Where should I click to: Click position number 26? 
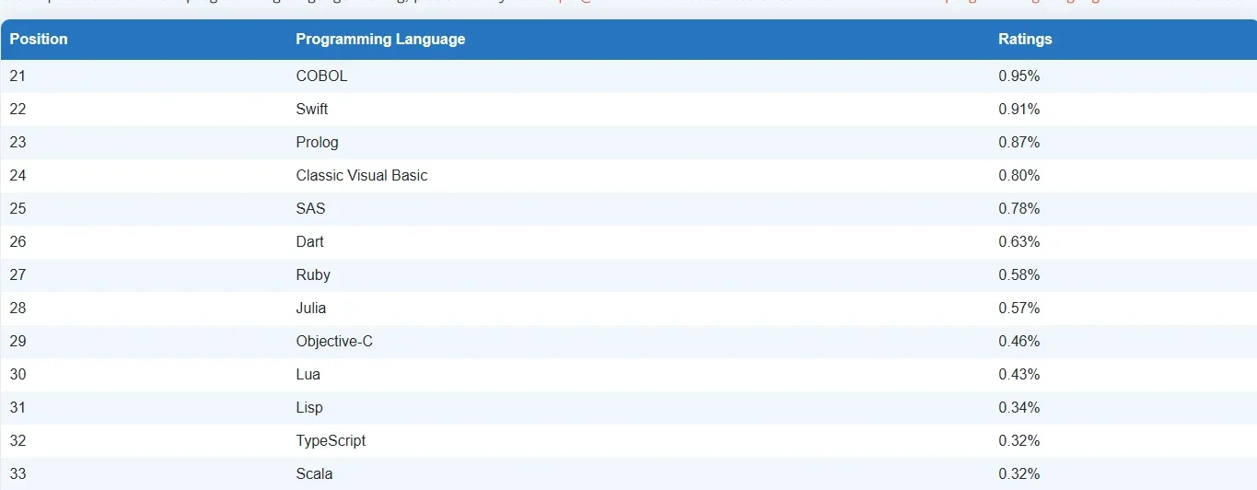[x=17, y=242]
